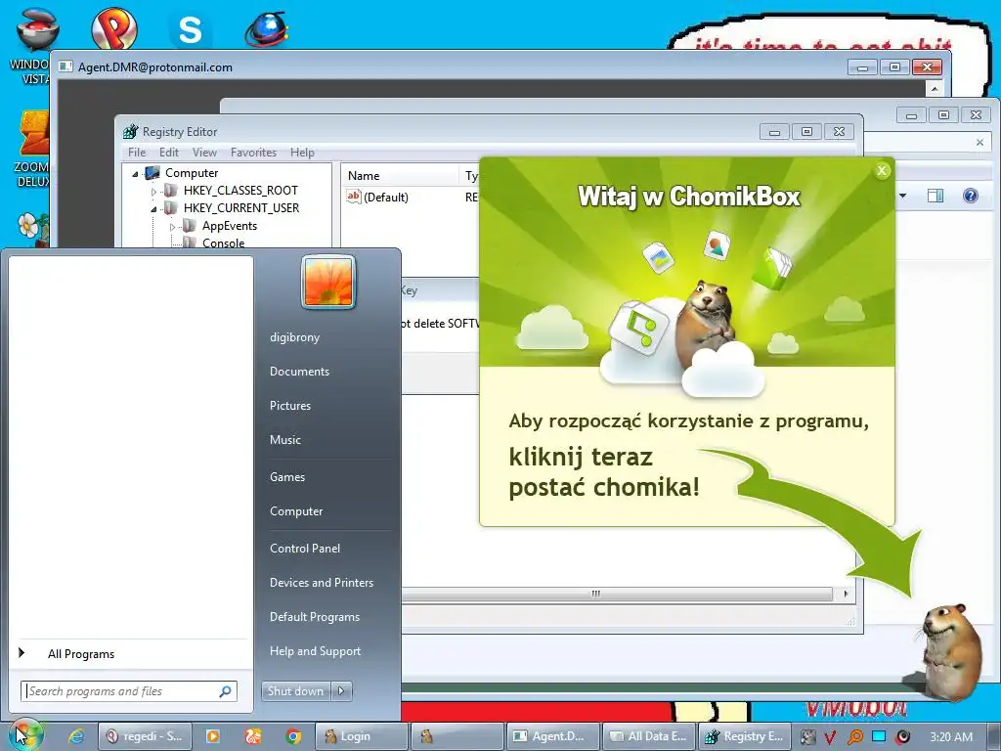
Task: Open Help and Support
Action: coord(315,651)
